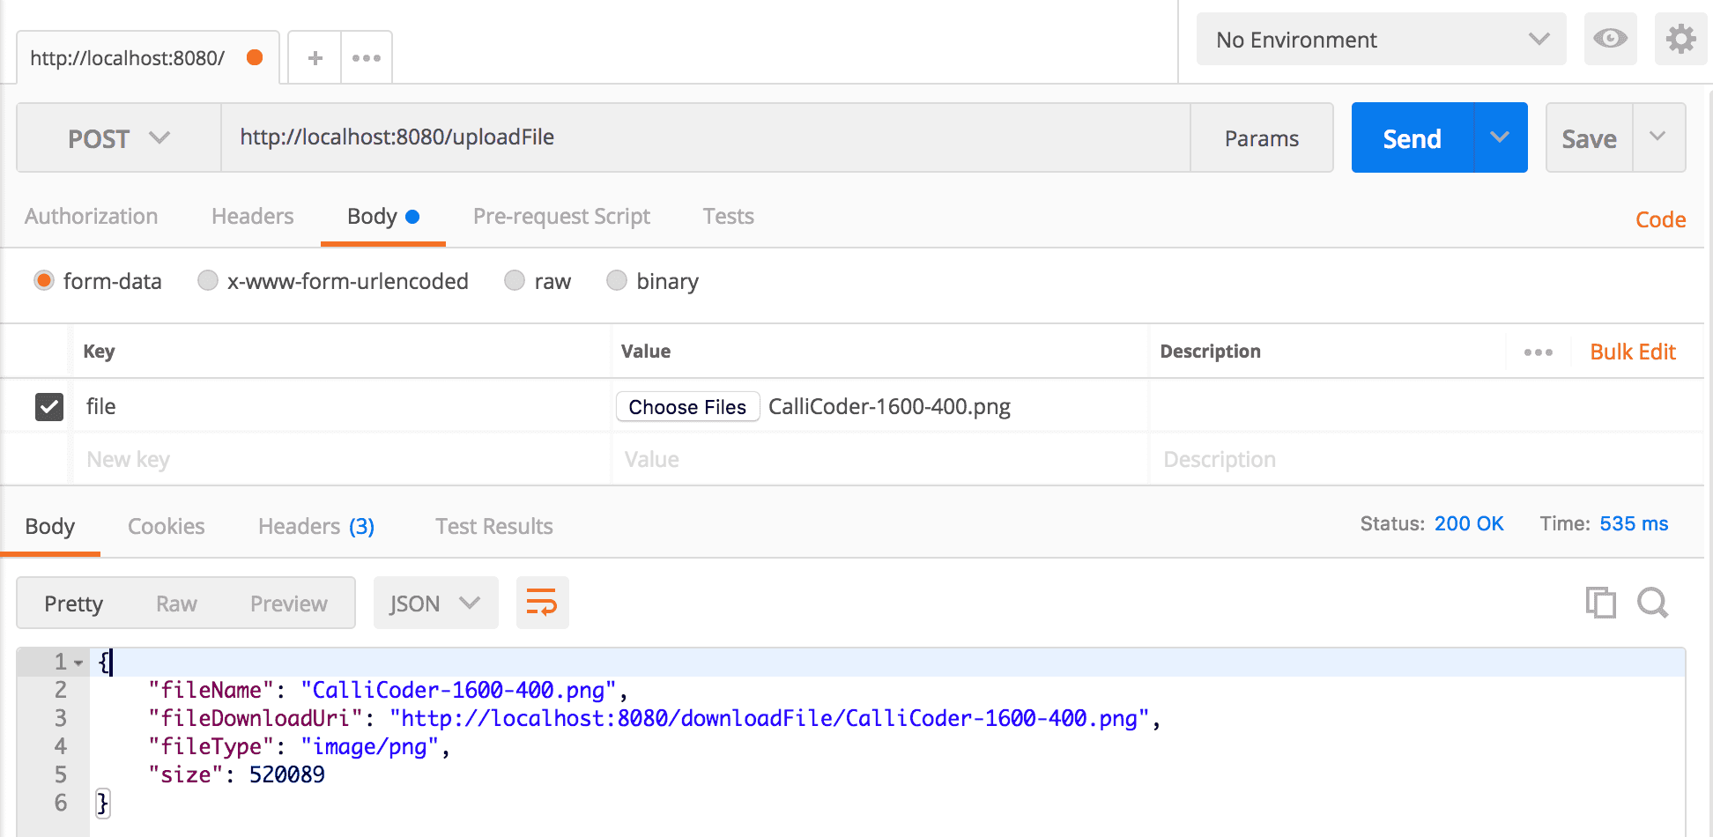Open a new request tab with plus icon
The image size is (1713, 837).
click(x=314, y=56)
